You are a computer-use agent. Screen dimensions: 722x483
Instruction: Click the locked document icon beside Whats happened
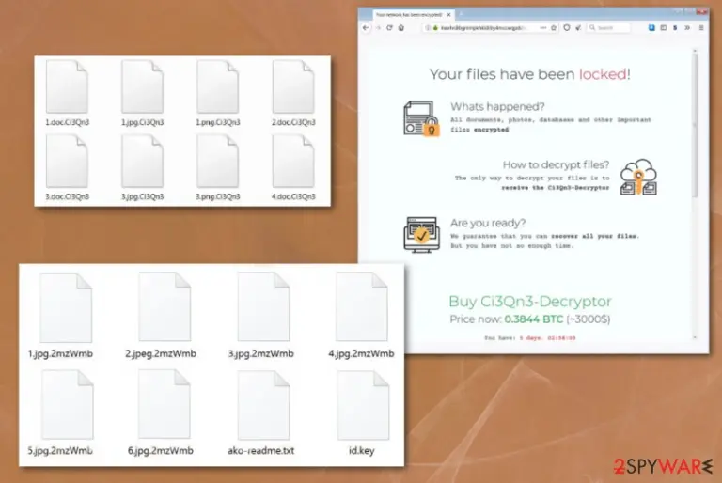coord(421,118)
